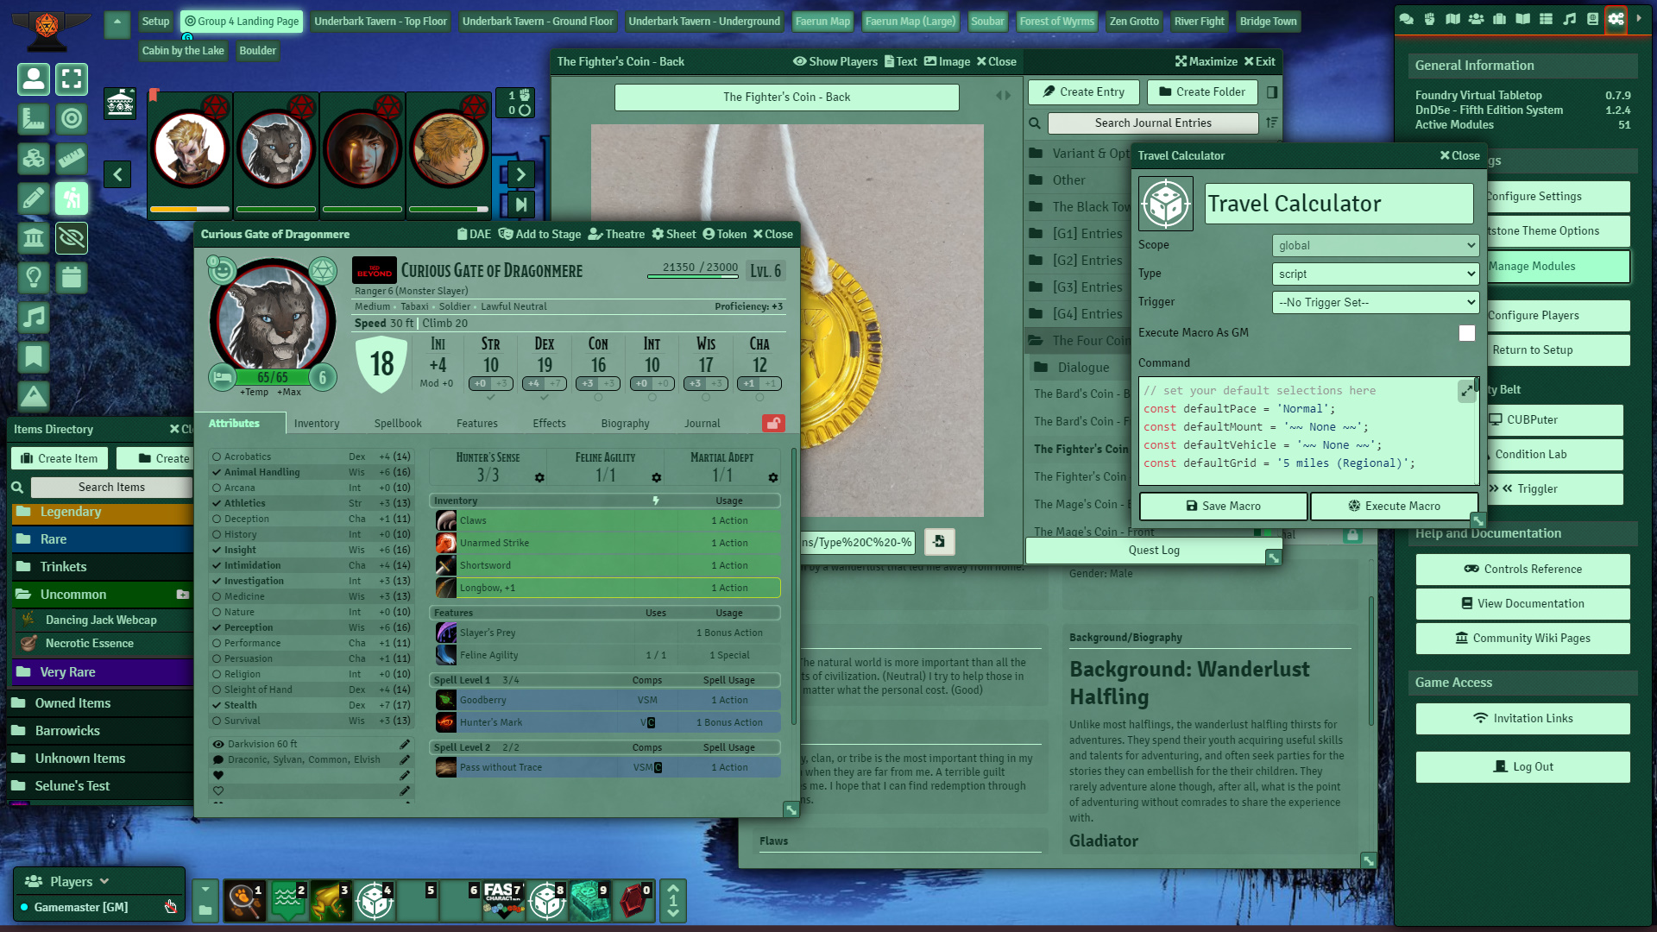Open the Trigger dropdown in Travel Calculator
1657x932 pixels.
[1376, 303]
